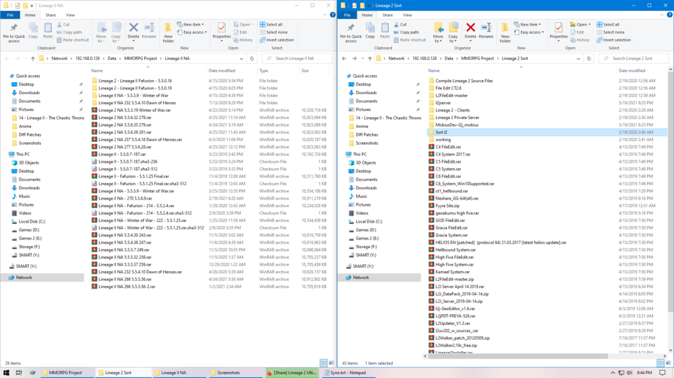Screen dimensions: 674x378
Task: Open the File menu in left window
Action: pyautogui.click(x=10, y=14)
